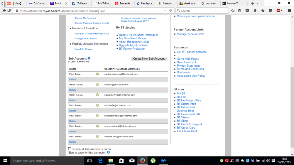Image resolution: width=294 pixels, height=165 pixels.
Task: Click smiley icon beside bedrock.fred@btinternet.com
Action: click(x=97, y=137)
